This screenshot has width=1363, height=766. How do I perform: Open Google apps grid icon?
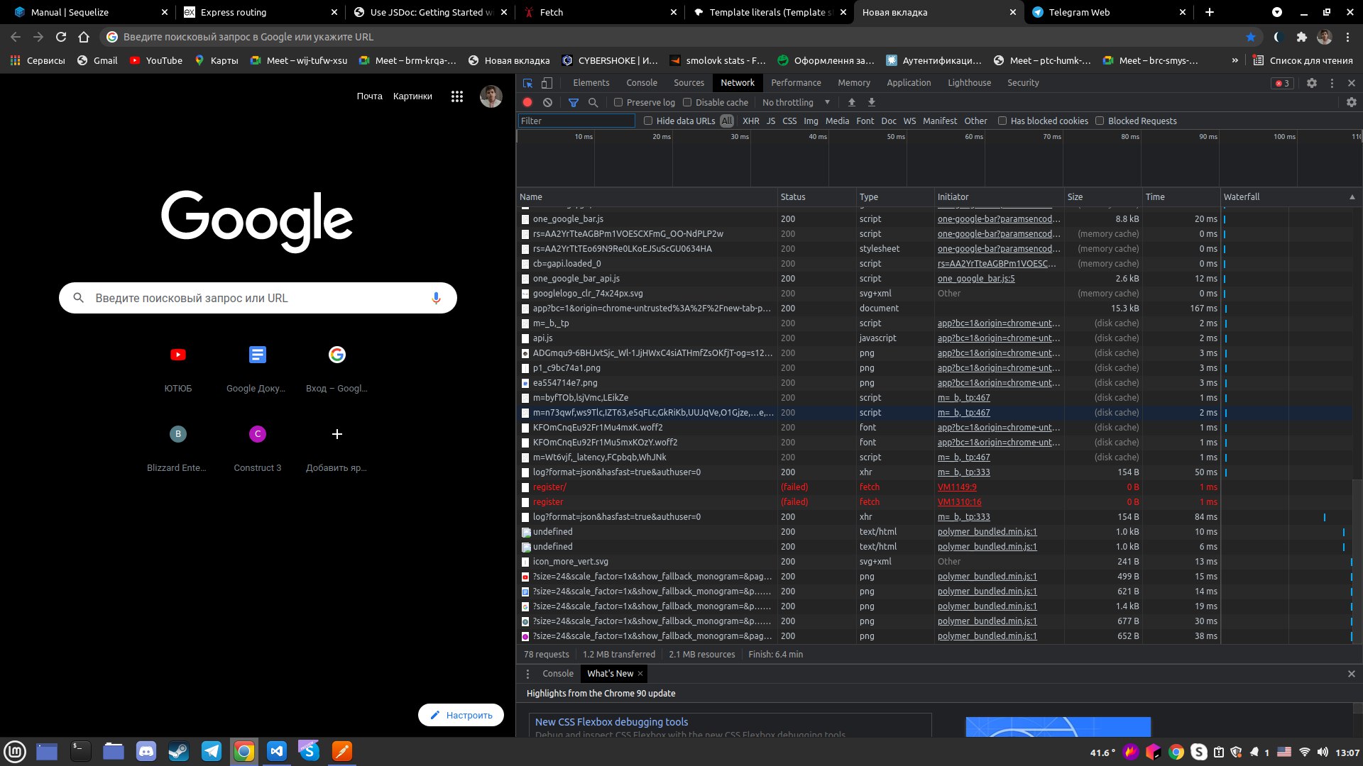[x=457, y=96]
